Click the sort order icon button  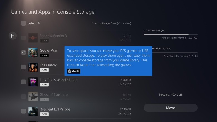(13, 36)
